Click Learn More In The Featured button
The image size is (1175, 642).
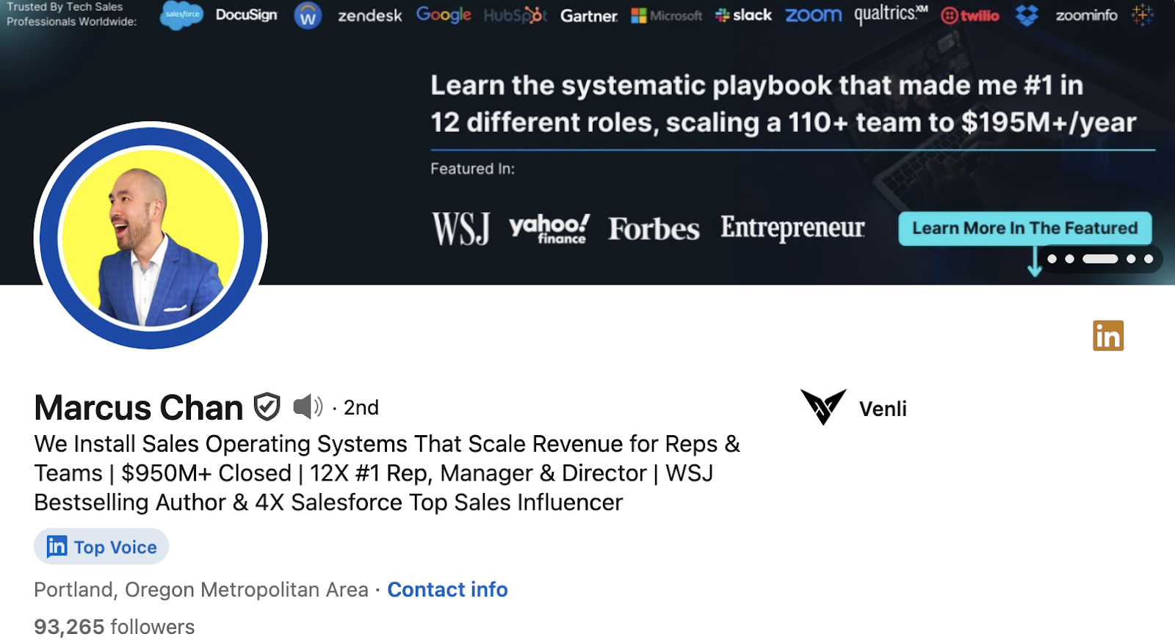(1024, 228)
